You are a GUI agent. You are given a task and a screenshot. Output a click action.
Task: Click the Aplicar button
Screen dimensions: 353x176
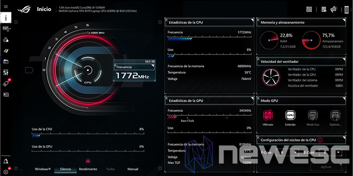[x=326, y=167]
